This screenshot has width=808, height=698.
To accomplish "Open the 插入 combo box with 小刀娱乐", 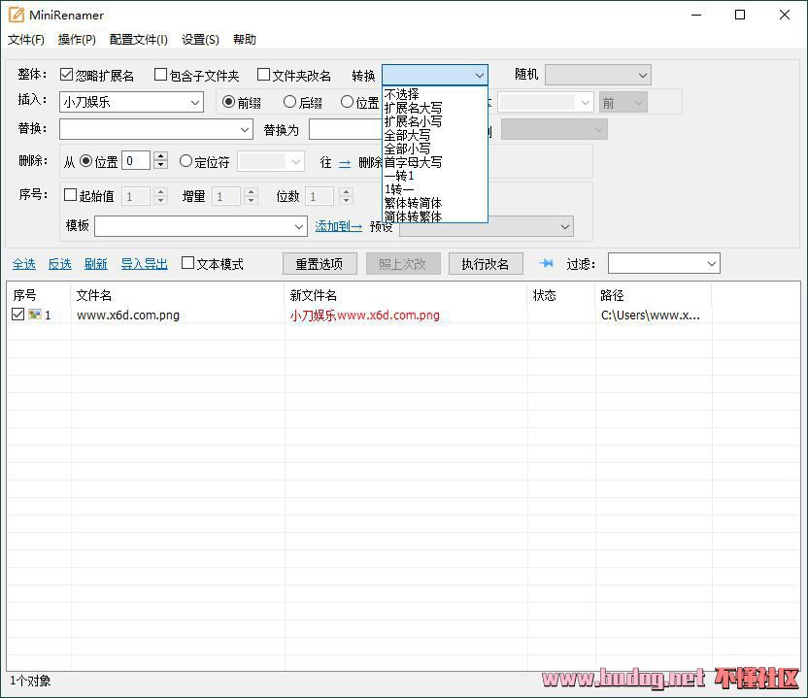I will point(131,102).
